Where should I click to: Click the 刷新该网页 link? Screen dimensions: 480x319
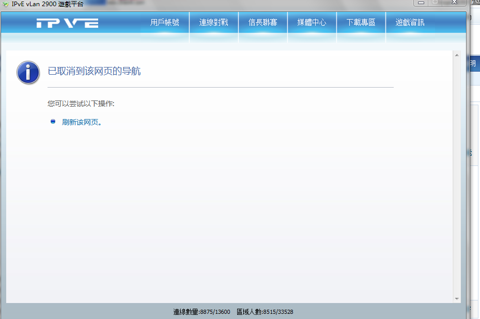pyautogui.click(x=82, y=122)
